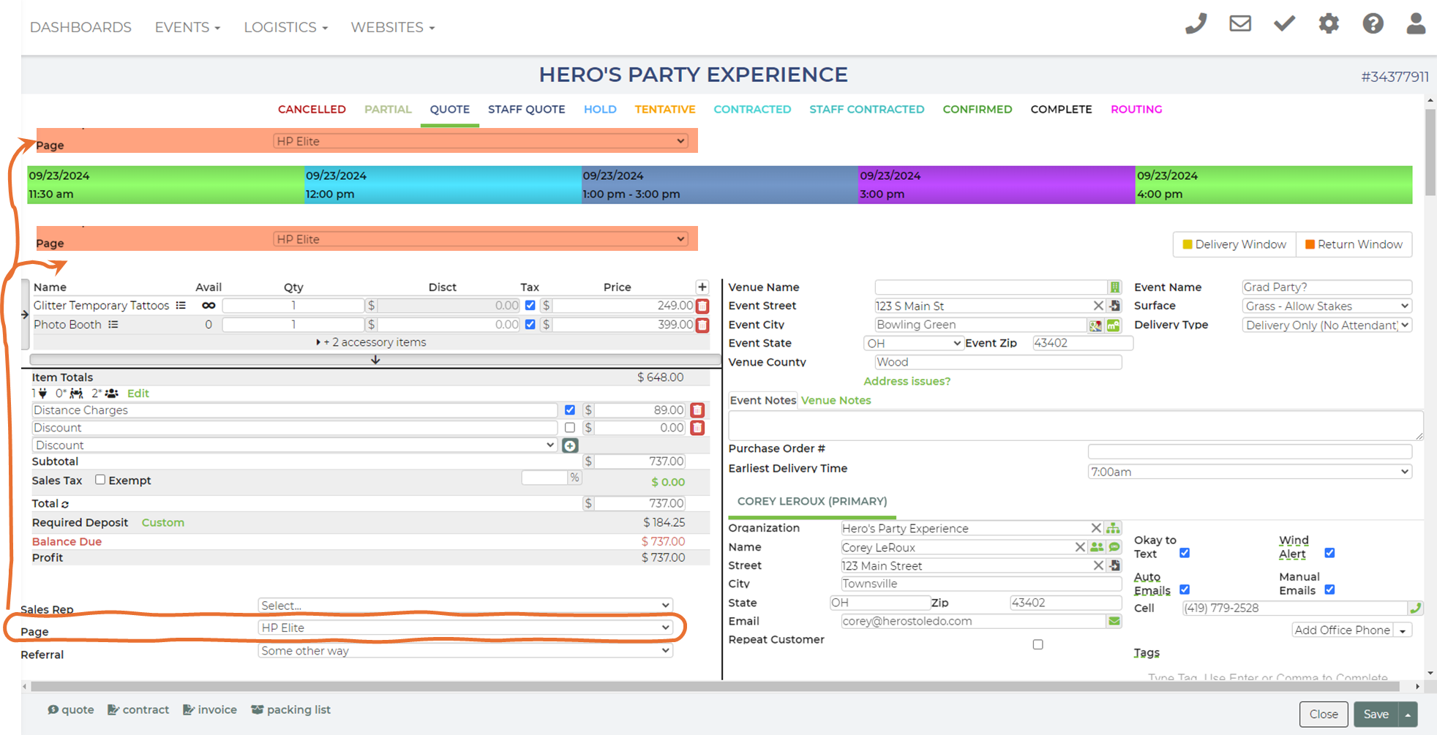Screen dimensions: 1437x735
Task: Open the user profile icon
Action: point(1416,24)
